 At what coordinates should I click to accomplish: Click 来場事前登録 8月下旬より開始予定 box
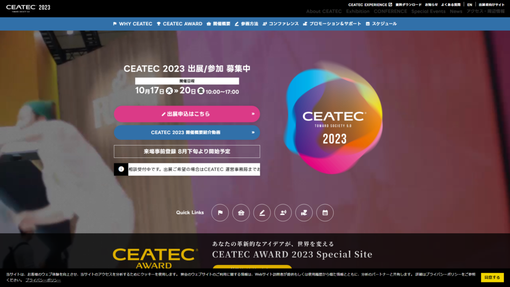187,151
